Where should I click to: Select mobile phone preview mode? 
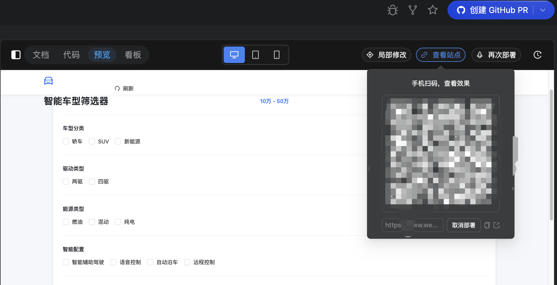click(277, 55)
